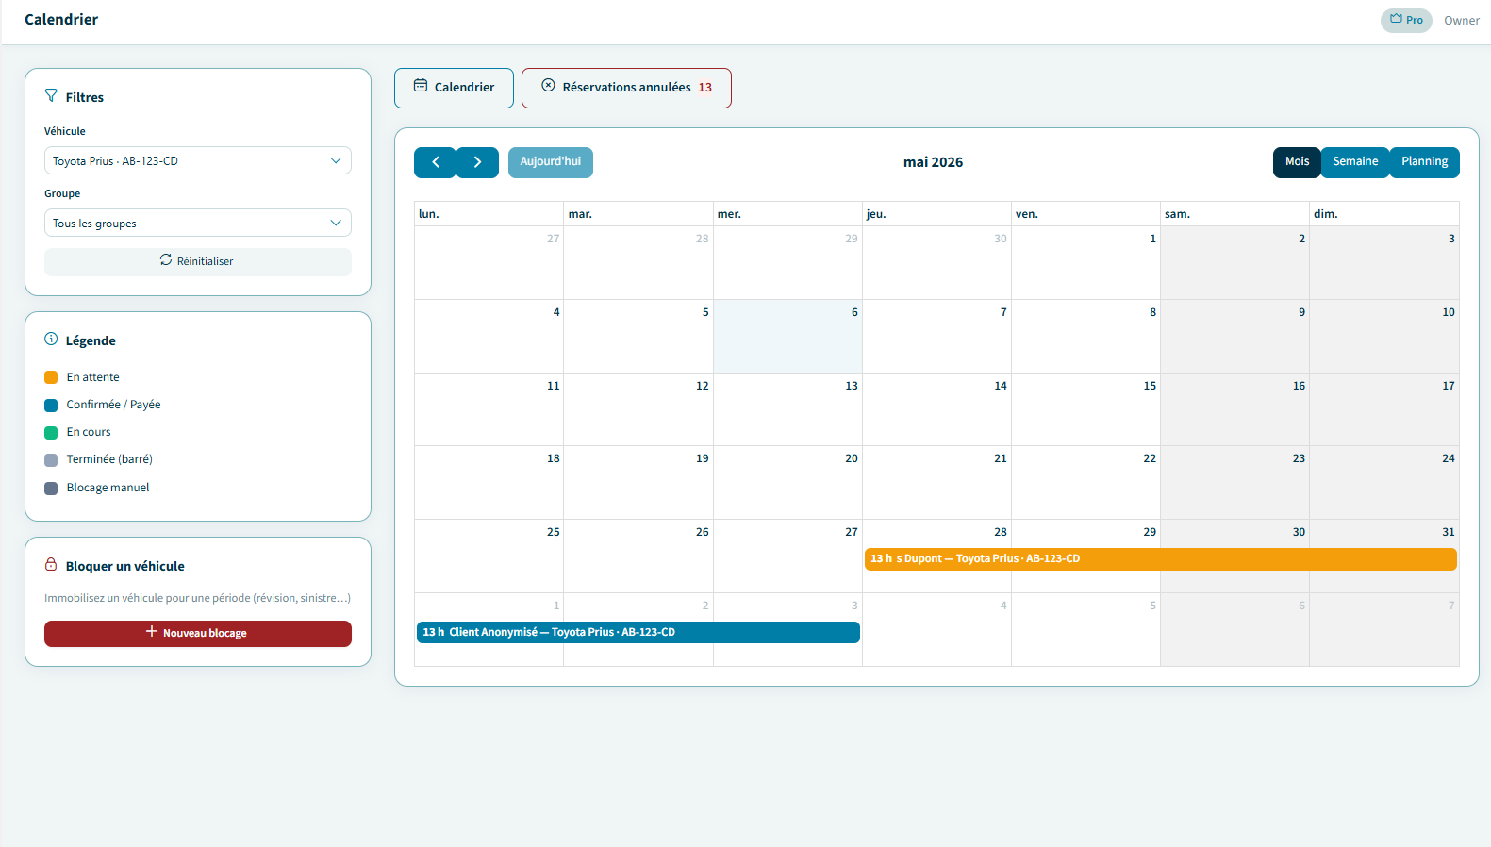This screenshot has height=847, width=1491.
Task: Click the mai 2026 title
Action: 933,162
